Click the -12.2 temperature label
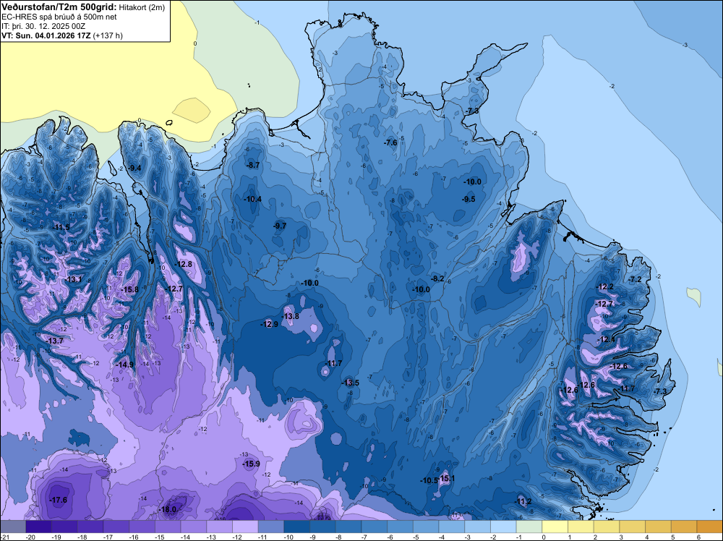The height and width of the screenshot is (541, 723). (x=605, y=287)
